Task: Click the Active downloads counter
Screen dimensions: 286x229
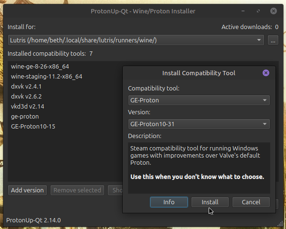Action: [x=250, y=27]
